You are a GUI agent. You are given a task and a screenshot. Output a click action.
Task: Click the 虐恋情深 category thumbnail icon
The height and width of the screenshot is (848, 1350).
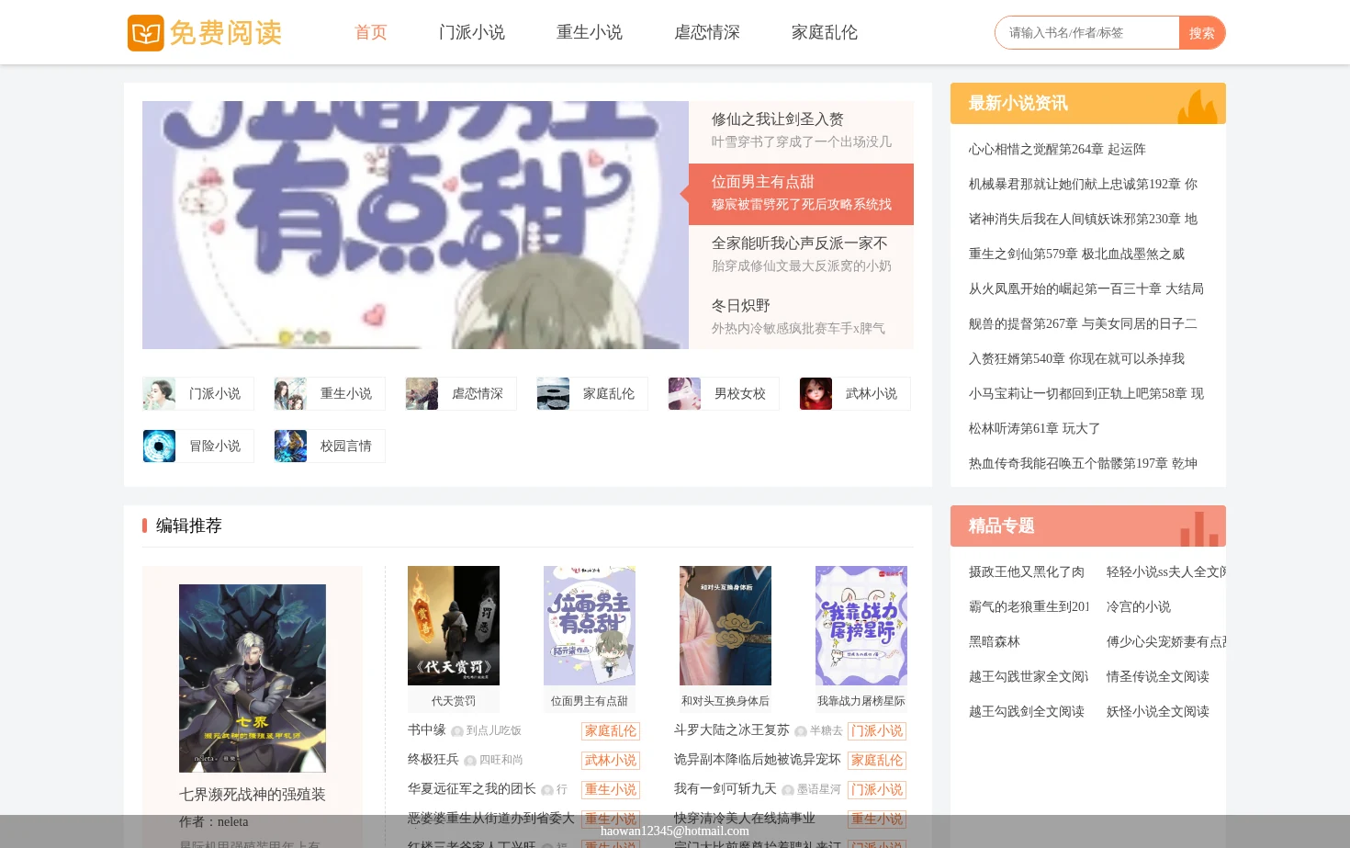[x=422, y=393]
